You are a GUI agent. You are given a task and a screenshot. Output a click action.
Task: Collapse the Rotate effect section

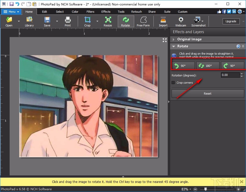click(x=174, y=46)
